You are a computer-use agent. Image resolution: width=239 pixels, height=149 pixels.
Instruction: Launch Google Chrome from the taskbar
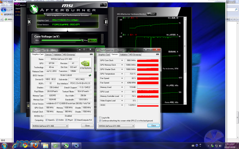click(x=25, y=146)
